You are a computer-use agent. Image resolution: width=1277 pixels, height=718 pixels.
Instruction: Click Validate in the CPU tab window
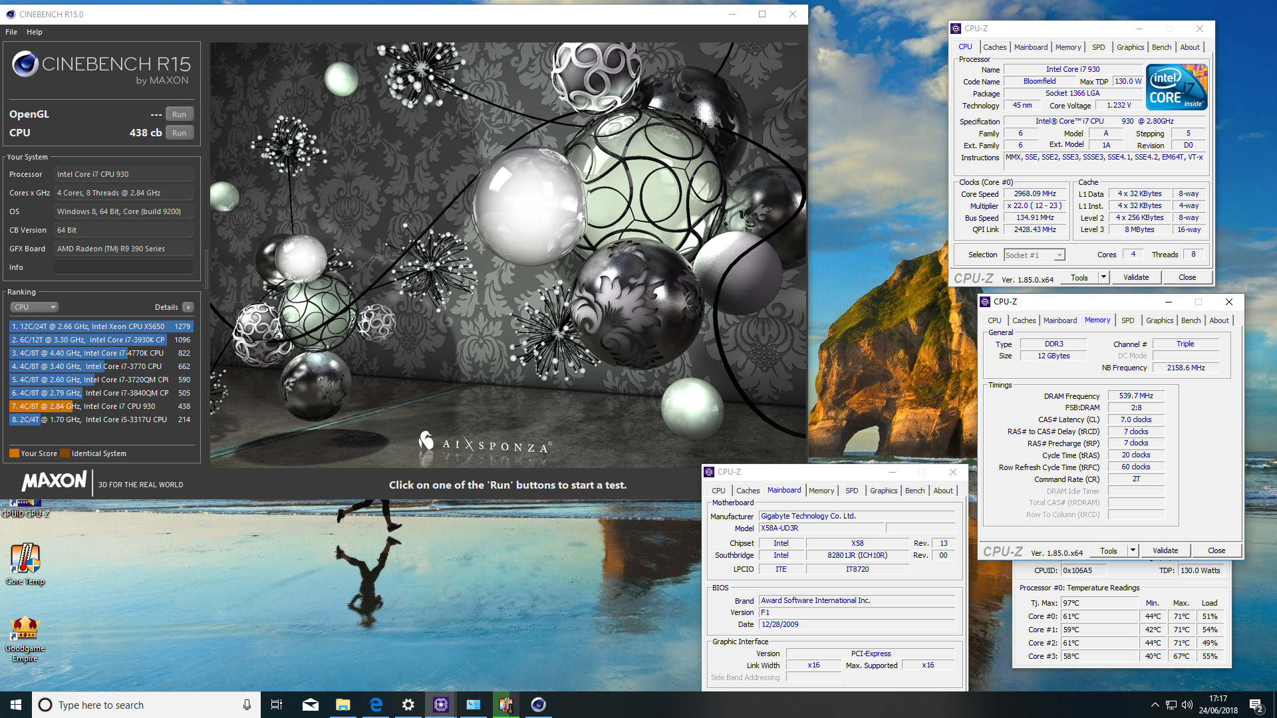(x=1136, y=277)
